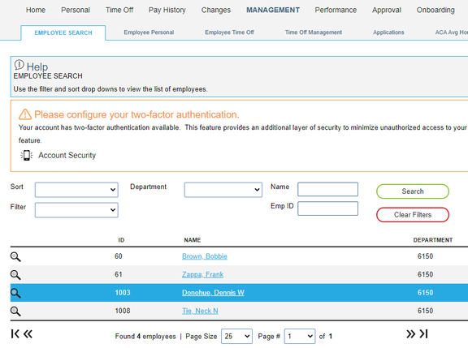
Task: Go to the first page of results
Action: click(15, 333)
